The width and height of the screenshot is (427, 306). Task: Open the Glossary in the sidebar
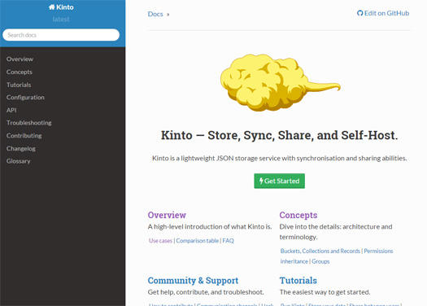pyautogui.click(x=18, y=161)
